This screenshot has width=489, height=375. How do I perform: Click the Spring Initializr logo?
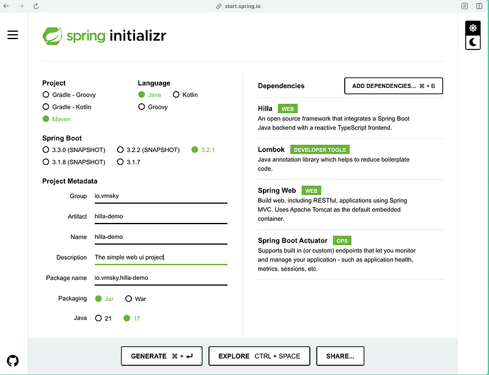pos(104,35)
